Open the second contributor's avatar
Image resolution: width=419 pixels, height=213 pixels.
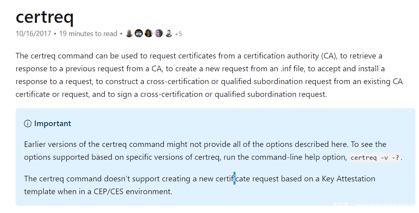[x=139, y=34]
